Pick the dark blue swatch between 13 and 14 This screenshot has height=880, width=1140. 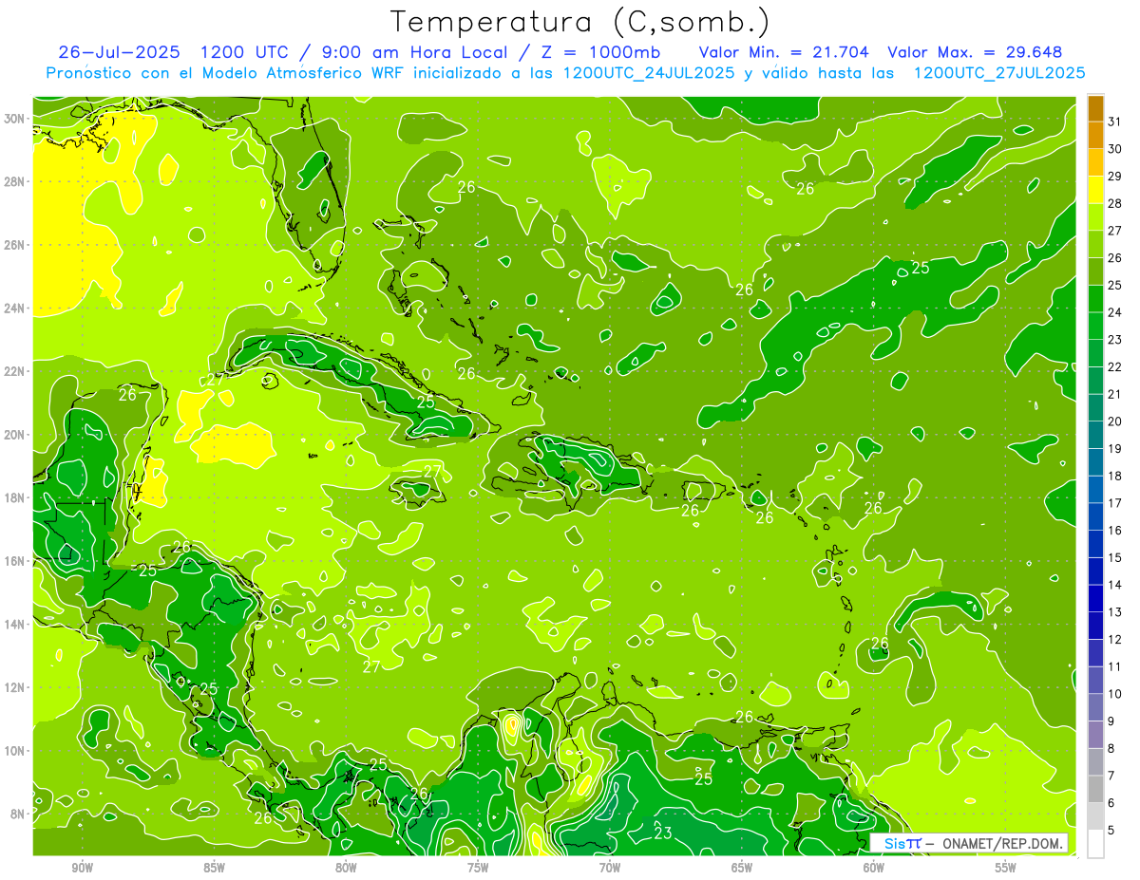[1095, 599]
